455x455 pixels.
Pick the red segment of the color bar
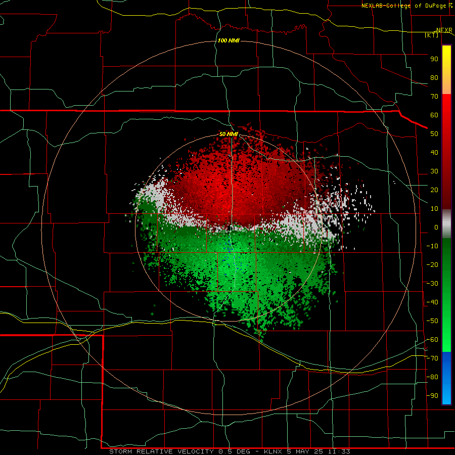click(x=446, y=152)
